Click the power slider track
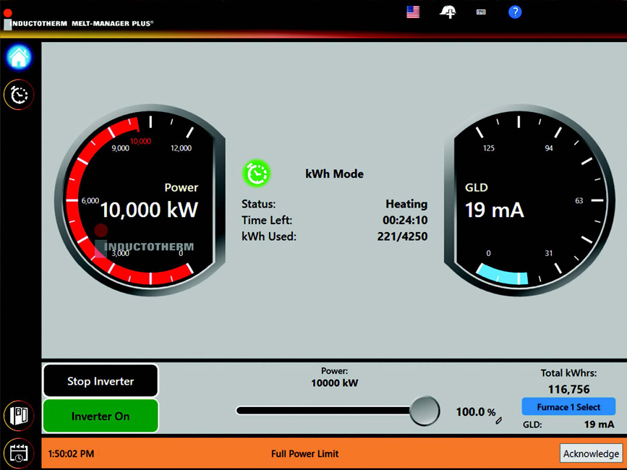This screenshot has width=627, height=470. pos(323,411)
